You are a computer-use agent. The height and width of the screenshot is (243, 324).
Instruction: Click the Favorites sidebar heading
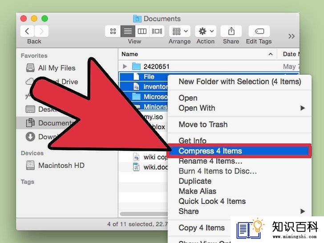(34, 56)
